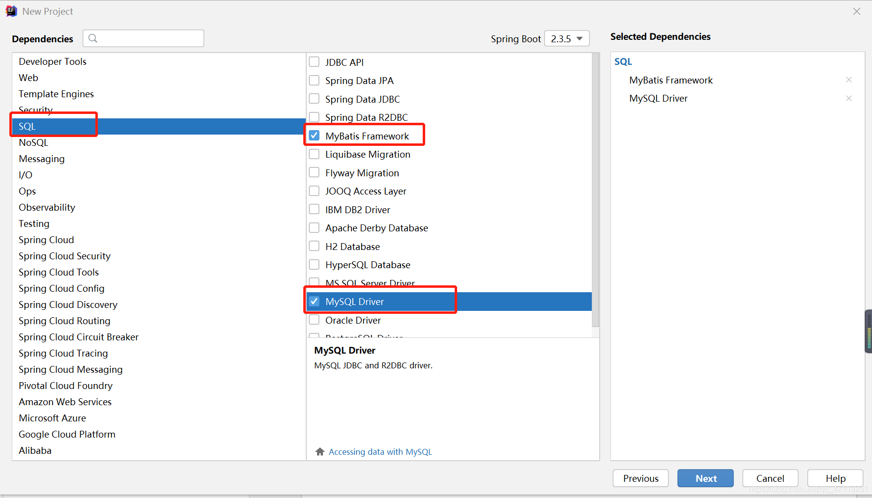Viewport: 872px width, 498px height.
Task: Open Spring Cloud Tracing category
Action: [159, 353]
